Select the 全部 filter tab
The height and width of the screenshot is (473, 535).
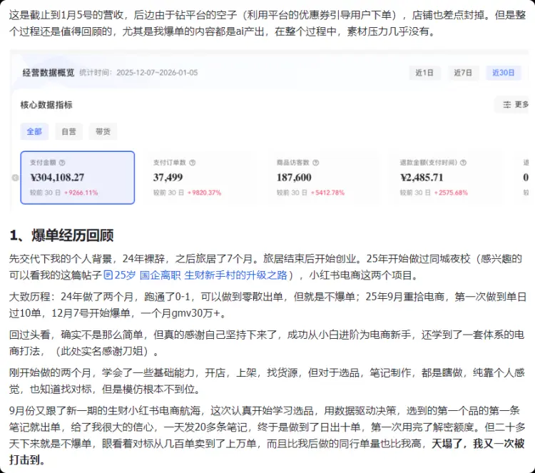[x=34, y=131]
